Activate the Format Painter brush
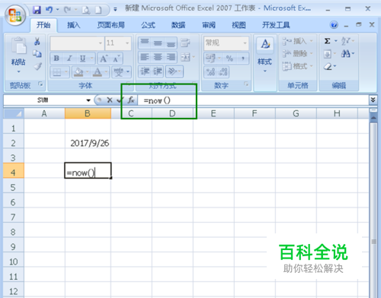The image size is (381, 298). [x=37, y=66]
